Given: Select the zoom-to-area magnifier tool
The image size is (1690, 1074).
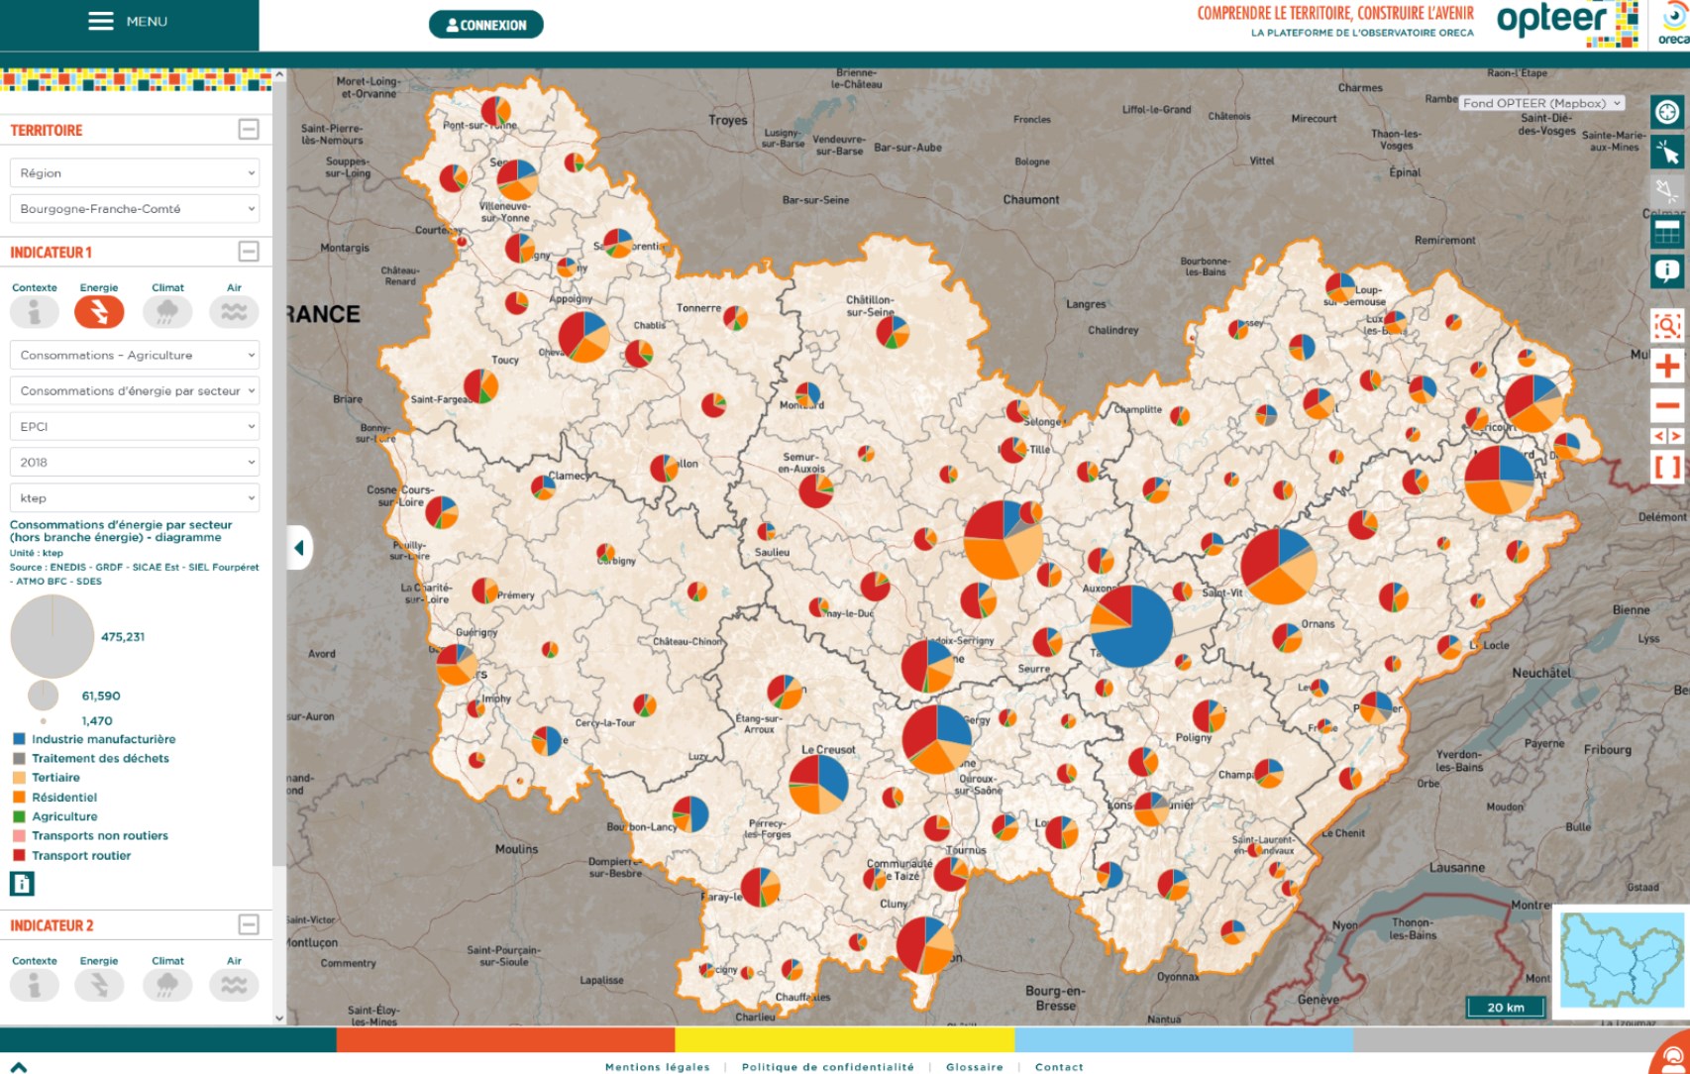Looking at the screenshot, I should pos(1667,325).
